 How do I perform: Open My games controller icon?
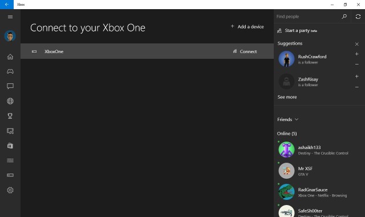(10, 71)
